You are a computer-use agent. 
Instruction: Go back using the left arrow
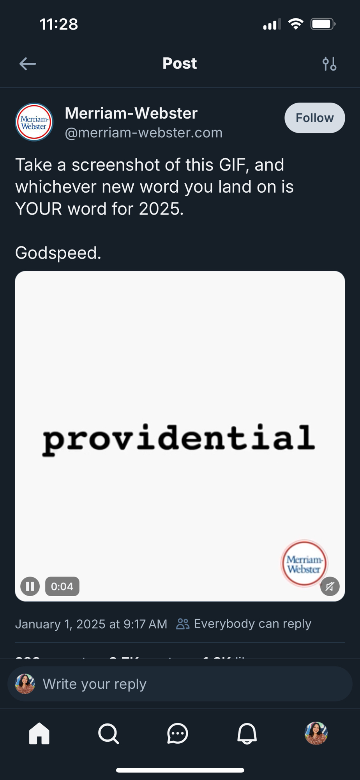pos(28,64)
